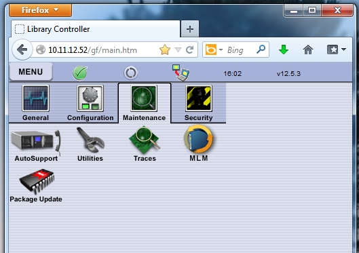Click the v12.5.3 version text
Image resolution: width=359 pixels, height=253 pixels.
pyautogui.click(x=288, y=74)
